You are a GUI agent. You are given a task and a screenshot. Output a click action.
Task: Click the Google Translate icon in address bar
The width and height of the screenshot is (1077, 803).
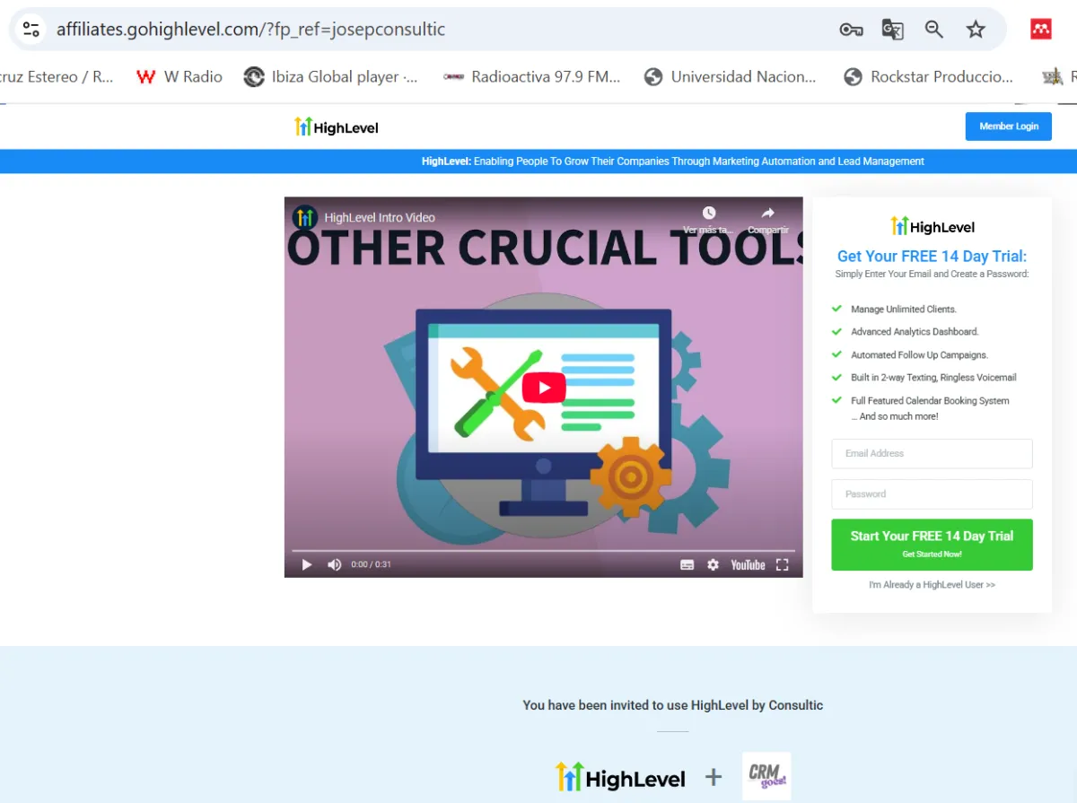892,30
